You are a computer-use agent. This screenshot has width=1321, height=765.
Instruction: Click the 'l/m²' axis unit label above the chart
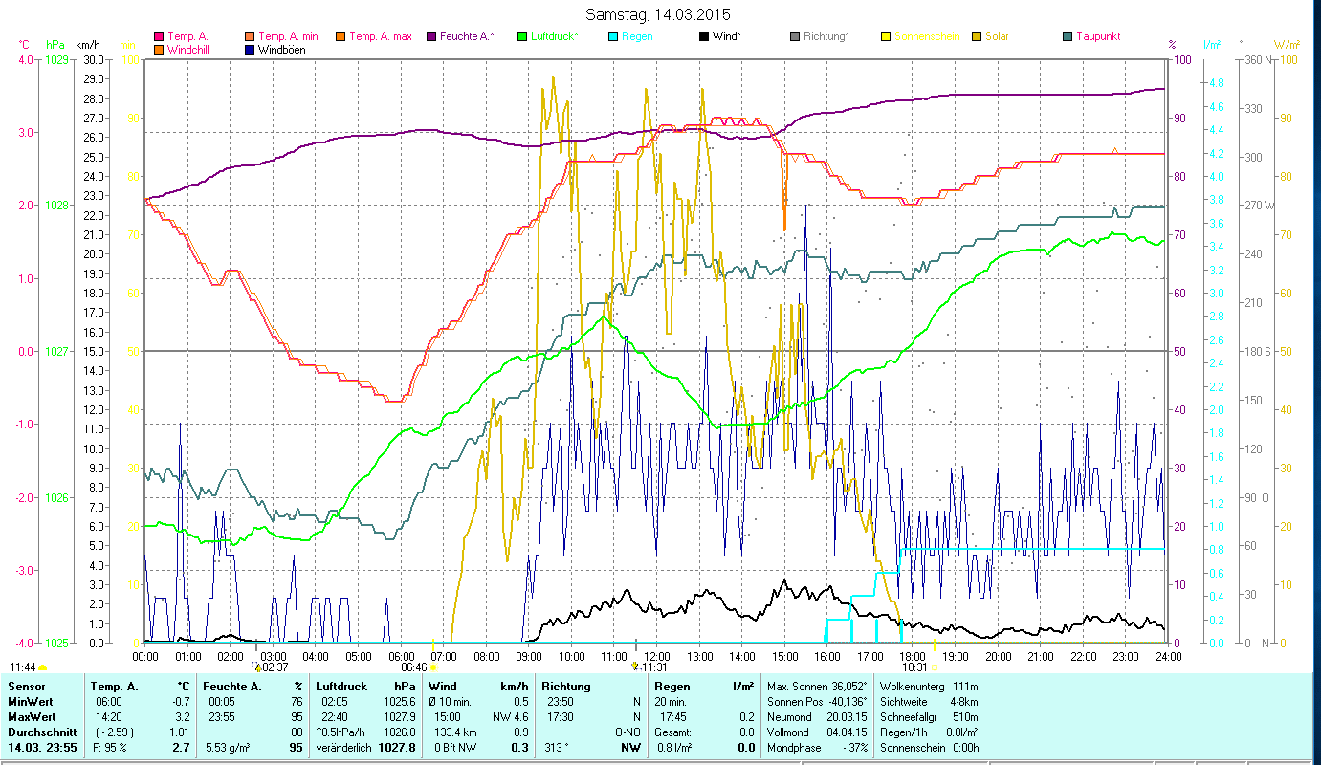(x=1211, y=45)
